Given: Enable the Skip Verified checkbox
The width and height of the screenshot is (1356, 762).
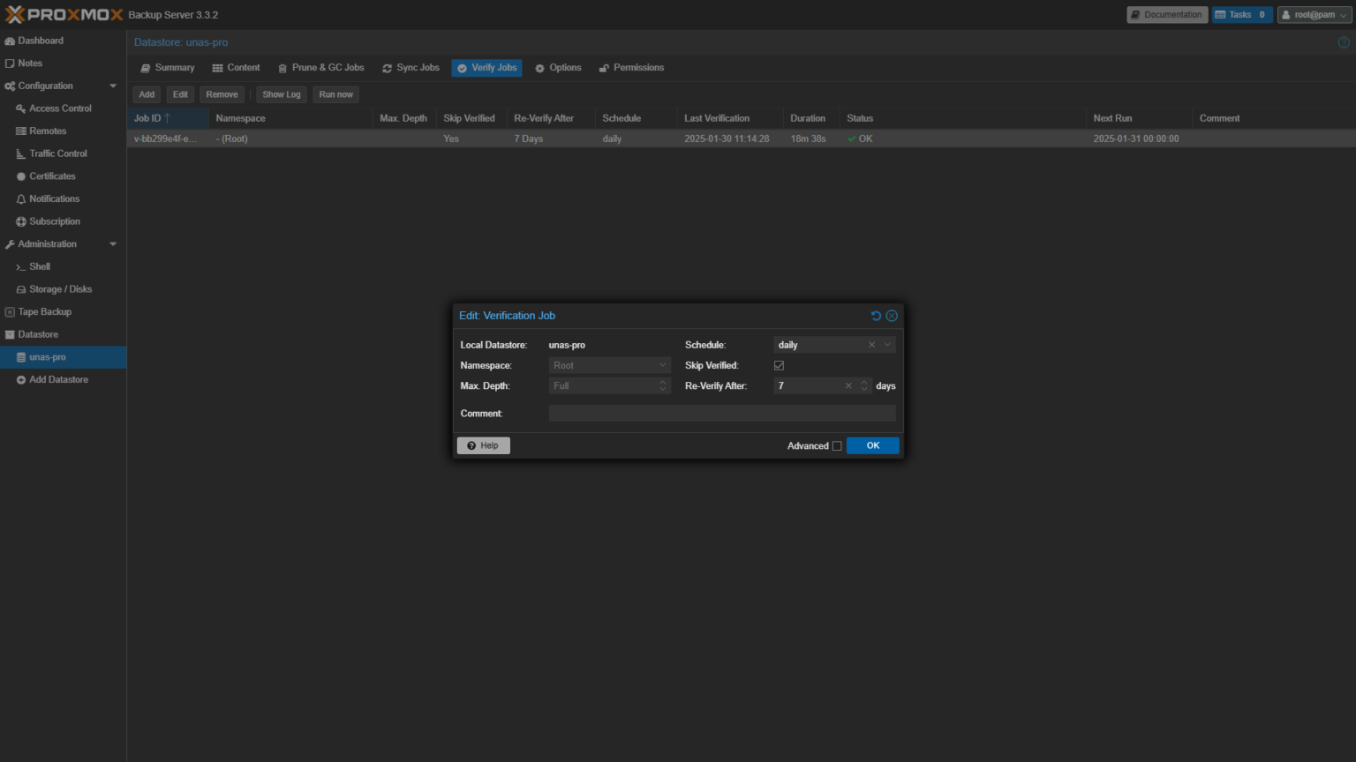Looking at the screenshot, I should 780,364.
